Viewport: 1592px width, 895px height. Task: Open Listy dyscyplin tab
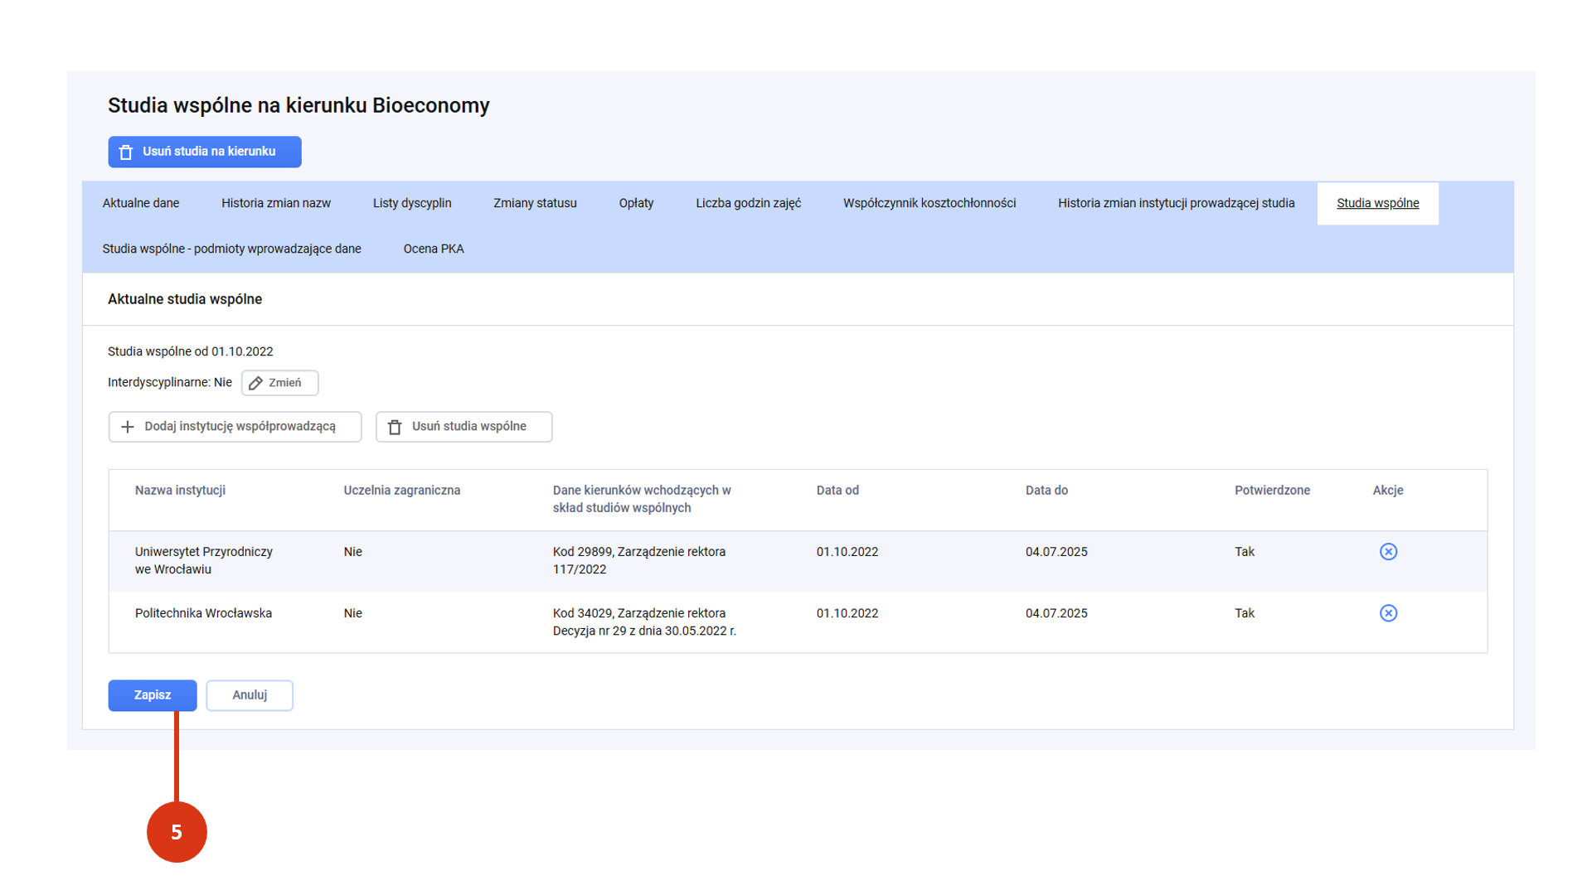click(x=412, y=203)
